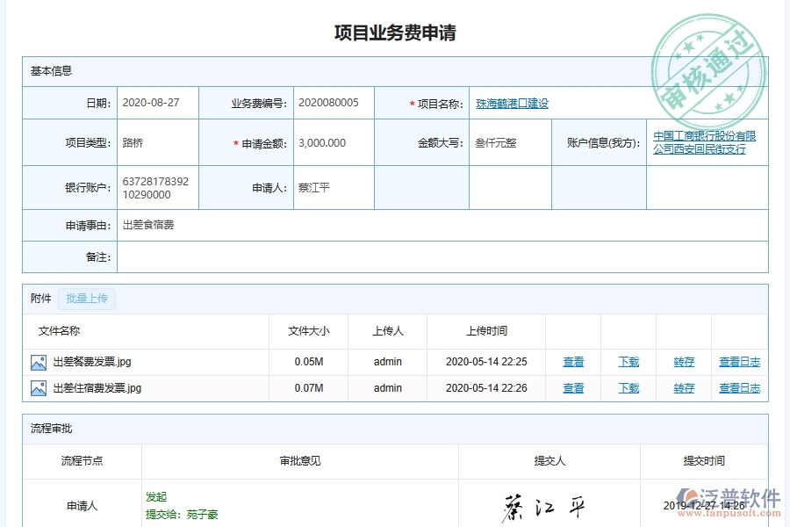Open the 出差餐费发票.jpg image thumbnail icon
Viewport: 790px width, 527px height.
click(37, 361)
